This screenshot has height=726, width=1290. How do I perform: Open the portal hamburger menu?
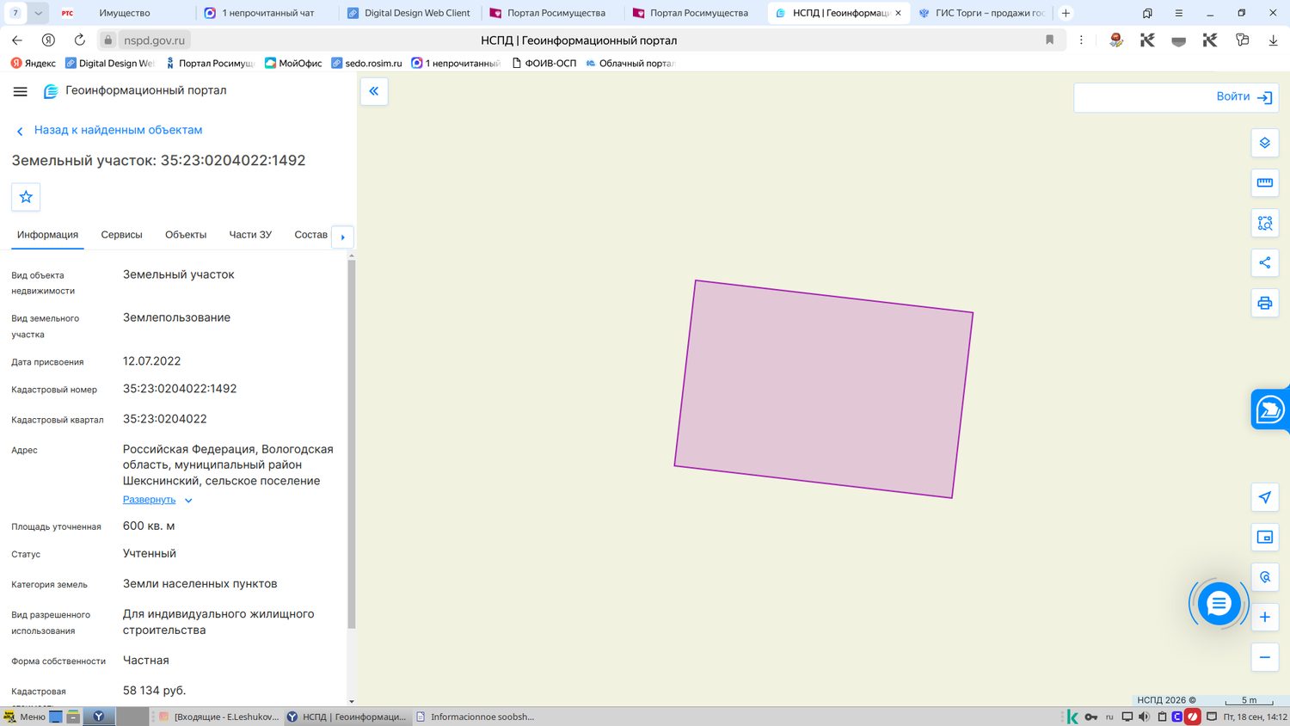click(21, 91)
